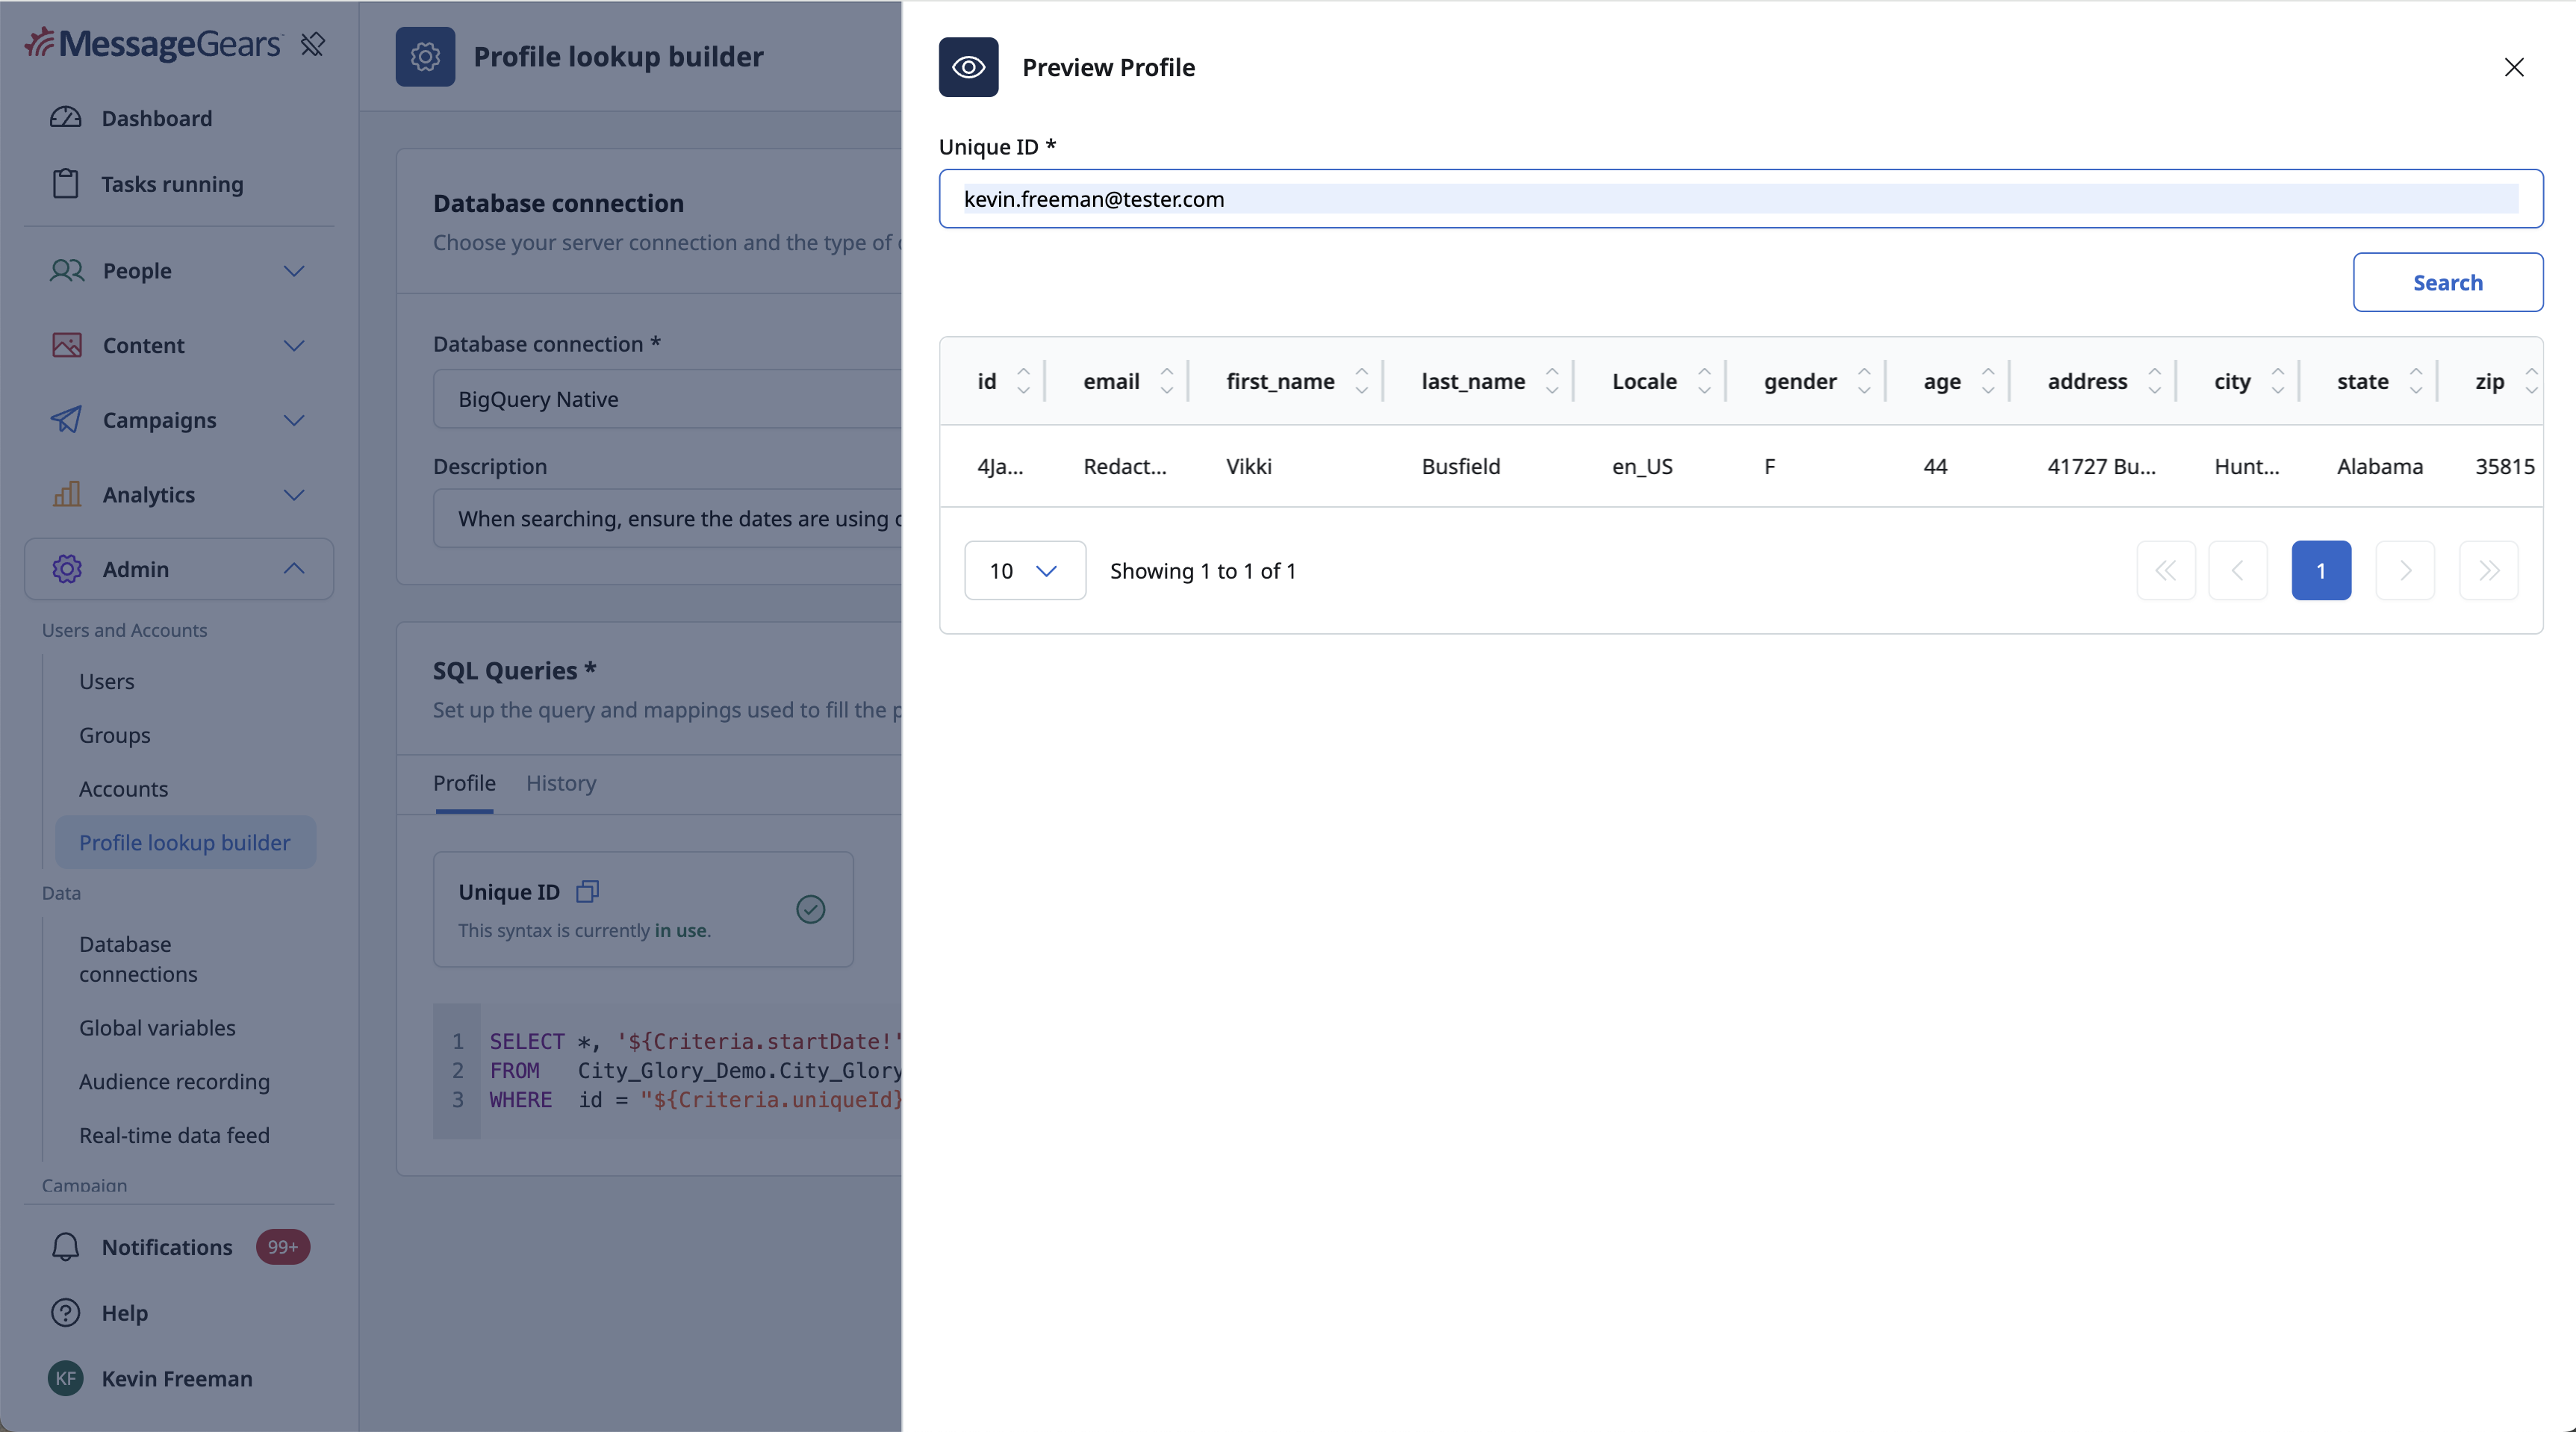Go to next page of results
Viewport: 2576px width, 1432px height.
[x=2405, y=571]
